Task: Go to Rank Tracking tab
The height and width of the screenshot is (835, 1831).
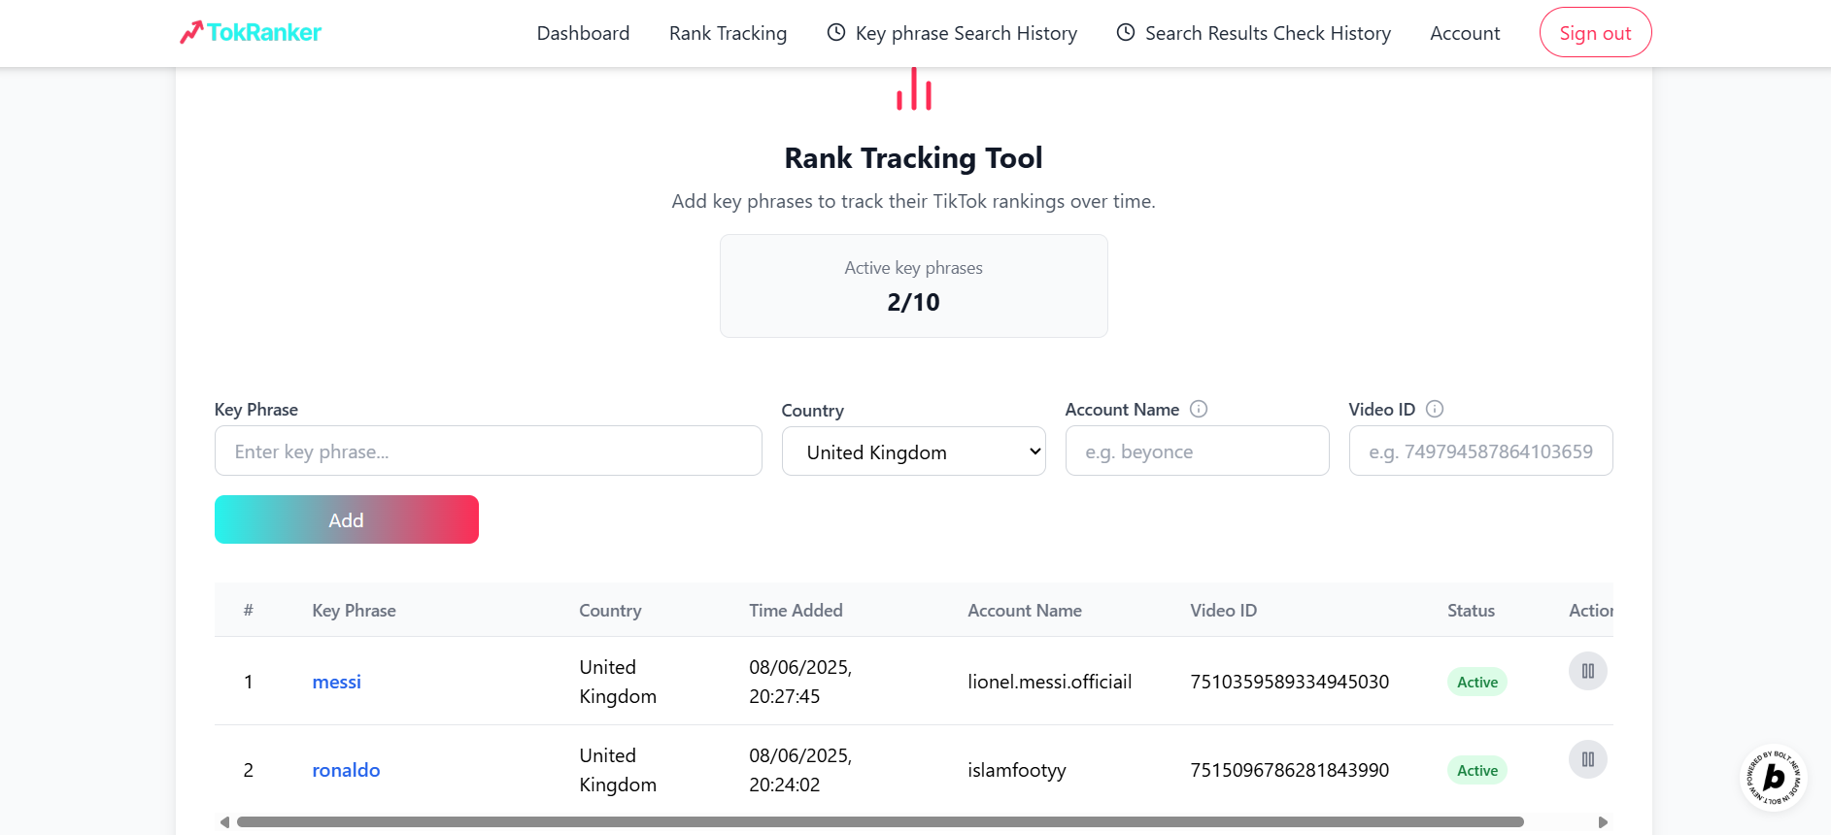Action: click(x=728, y=33)
